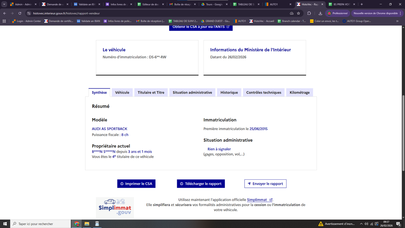The image size is (405, 228).
Task: Click Nouvelle version de Chrome disponible
Action: 377,13
